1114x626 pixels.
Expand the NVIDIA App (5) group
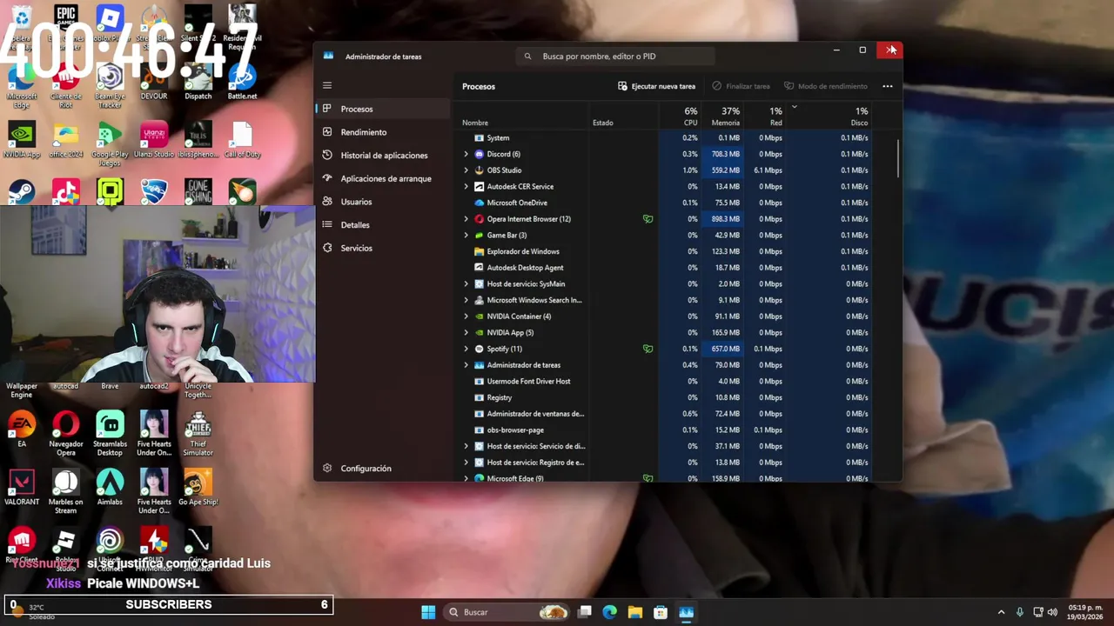[466, 332]
